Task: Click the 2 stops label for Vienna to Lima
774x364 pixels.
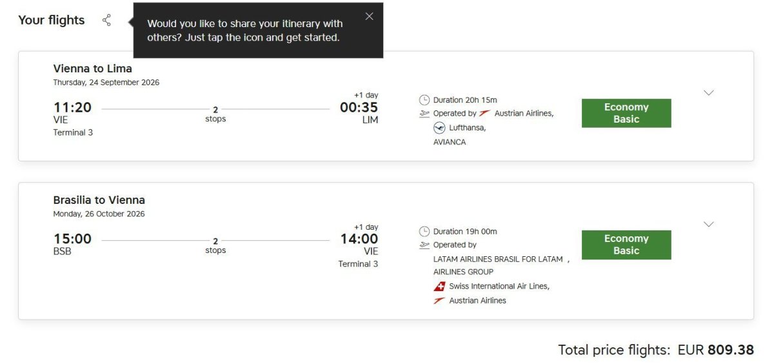Action: tap(215, 114)
